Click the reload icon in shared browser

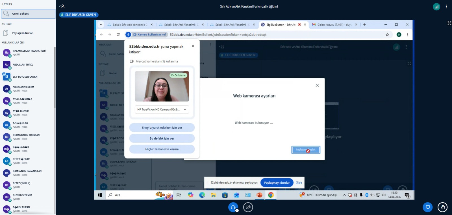point(118,34)
